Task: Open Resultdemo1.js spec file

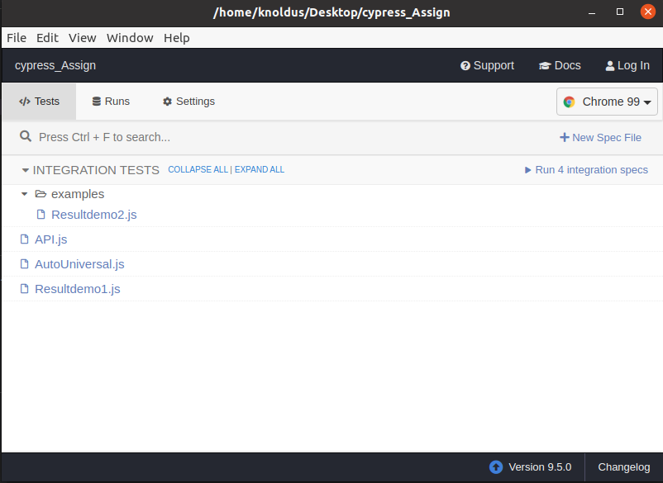Action: click(78, 289)
